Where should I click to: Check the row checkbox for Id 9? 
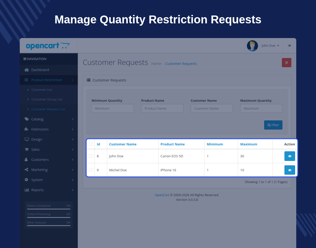pyautogui.click(x=91, y=170)
